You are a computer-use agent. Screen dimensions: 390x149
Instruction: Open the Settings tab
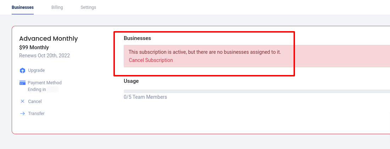tap(88, 7)
